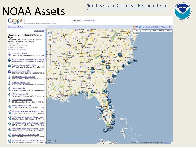The width and height of the screenshot is (196, 147).
Task: Open NESDIS National Climatic Data Center entry
Action: (x=23, y=76)
